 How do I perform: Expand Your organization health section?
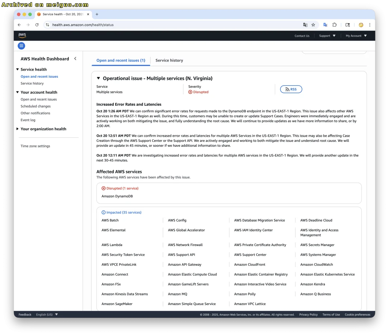point(18,129)
